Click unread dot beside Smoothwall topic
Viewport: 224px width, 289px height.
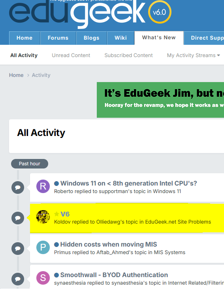tap(56, 275)
